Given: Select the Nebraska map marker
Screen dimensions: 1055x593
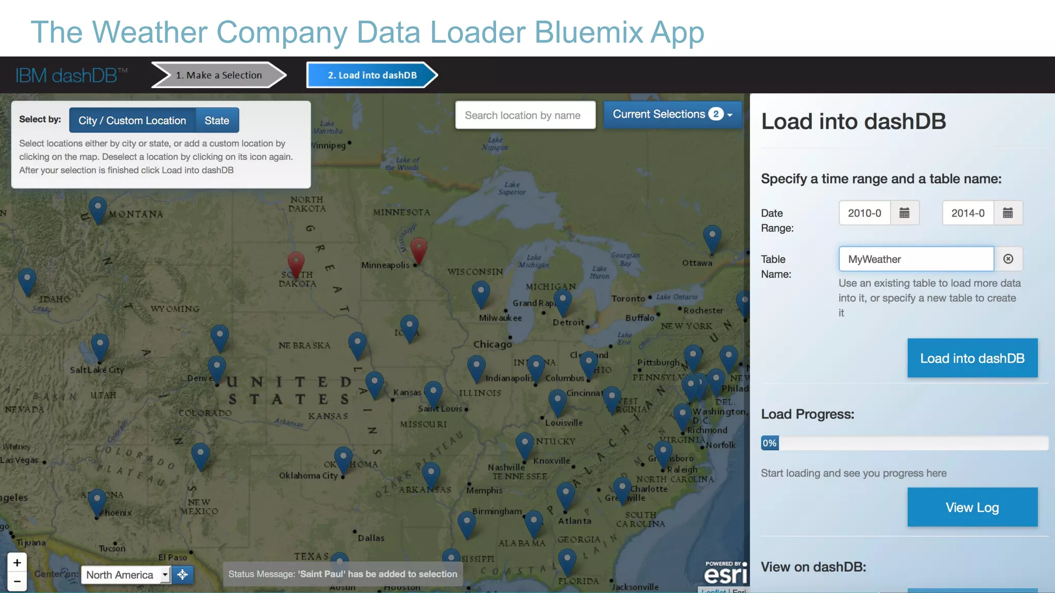Looking at the screenshot, I should click(x=357, y=345).
